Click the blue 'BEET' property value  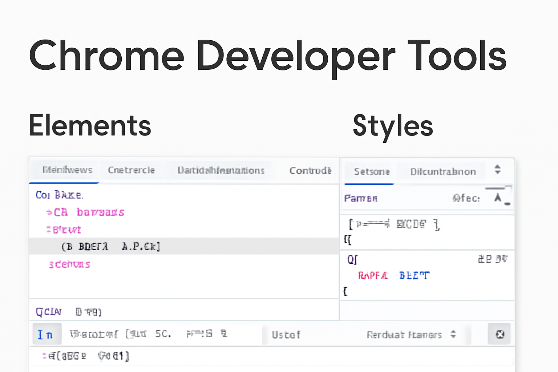pos(414,276)
